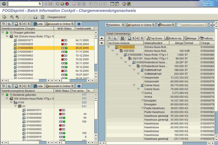Image resolution: width=218 pixels, height=145 pixels.
Task: Collapse the 01 storage location node
Action: coord(15,106)
